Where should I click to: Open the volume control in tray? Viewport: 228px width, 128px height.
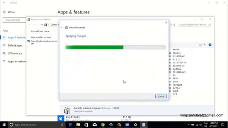[201, 125]
